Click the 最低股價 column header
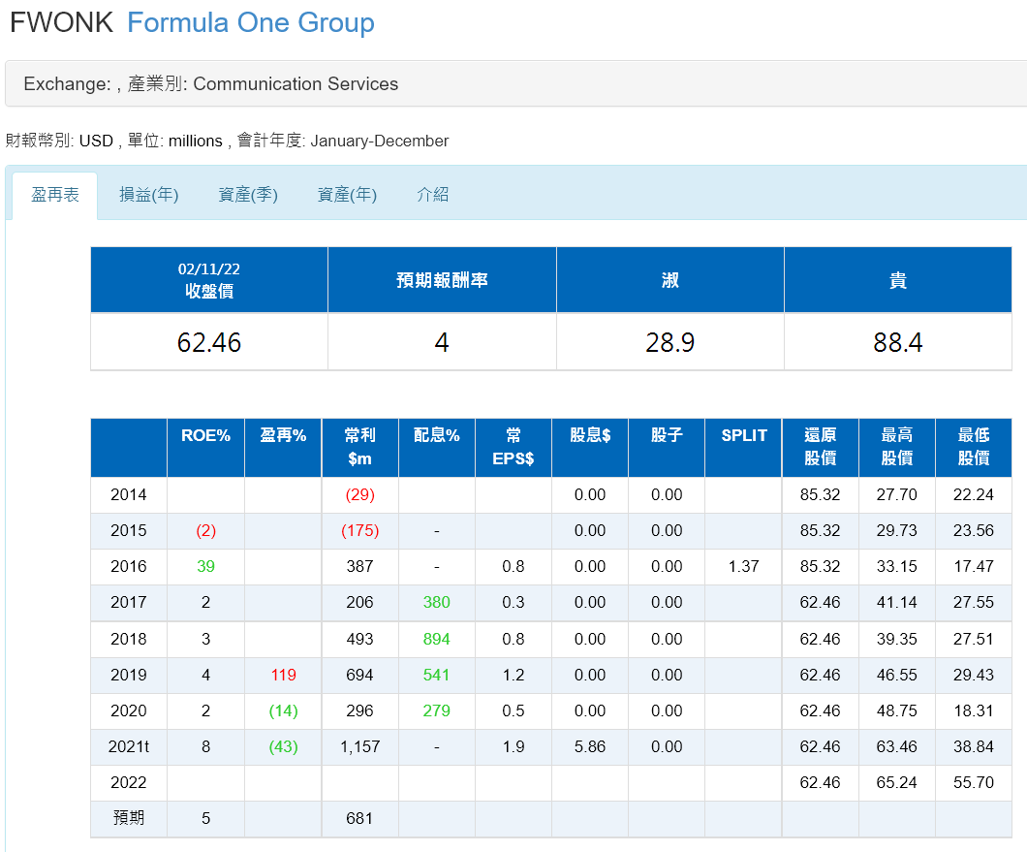Image resolution: width=1027 pixels, height=852 pixels. [974, 448]
